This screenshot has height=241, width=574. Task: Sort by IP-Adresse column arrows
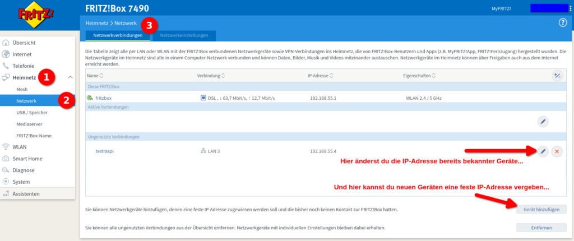331,76
